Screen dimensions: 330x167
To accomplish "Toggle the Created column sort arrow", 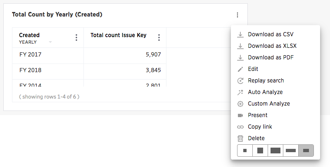I will 50,42.
